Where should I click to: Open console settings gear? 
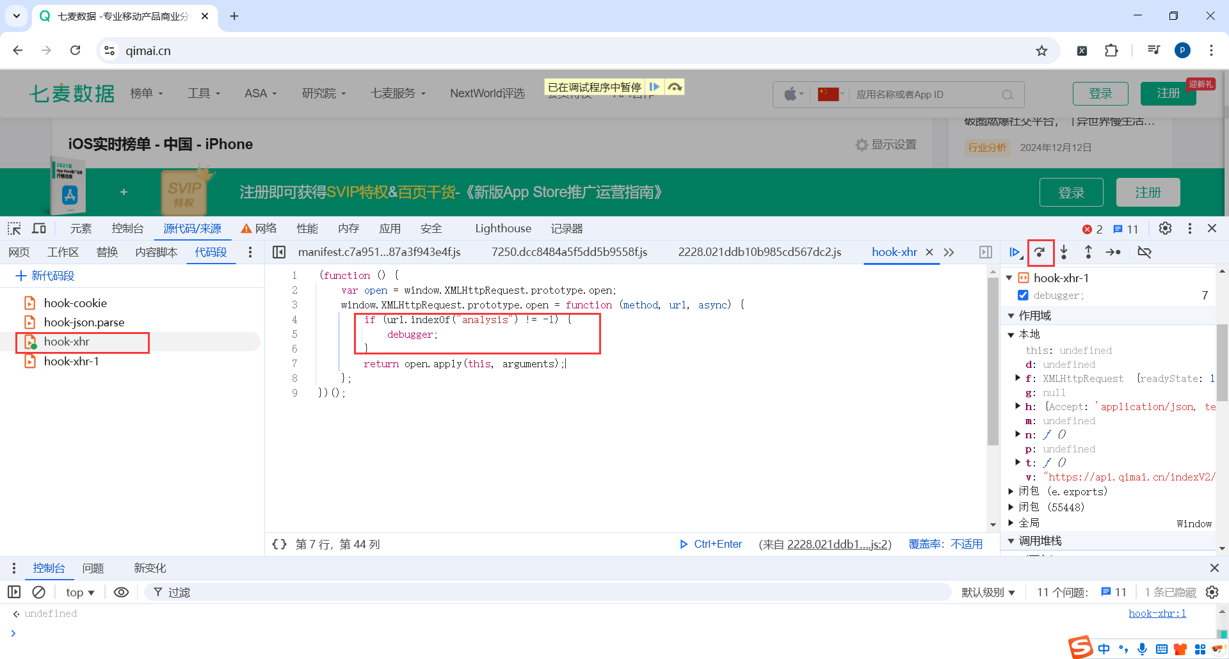click(1212, 592)
